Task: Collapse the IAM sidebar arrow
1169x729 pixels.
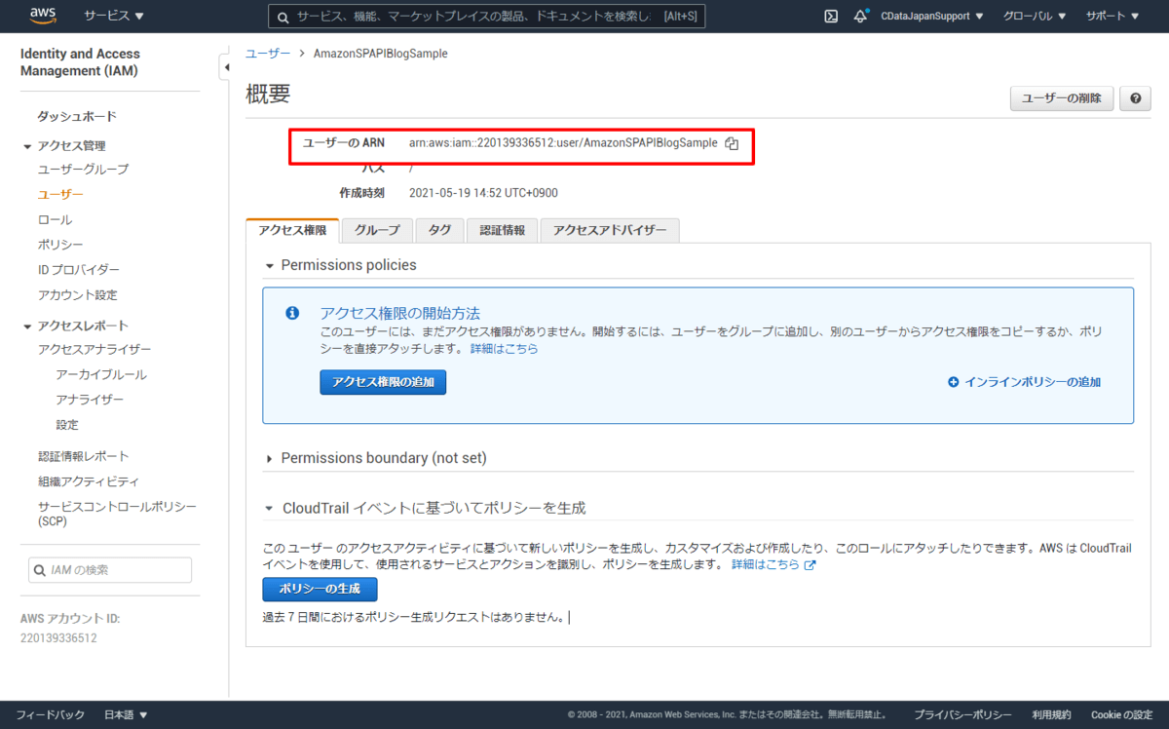Action: point(225,67)
